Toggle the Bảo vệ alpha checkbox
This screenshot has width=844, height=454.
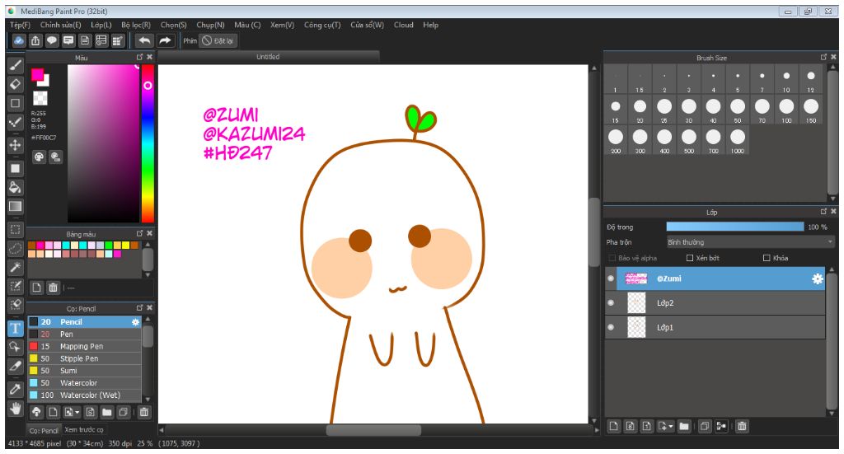[x=612, y=258]
